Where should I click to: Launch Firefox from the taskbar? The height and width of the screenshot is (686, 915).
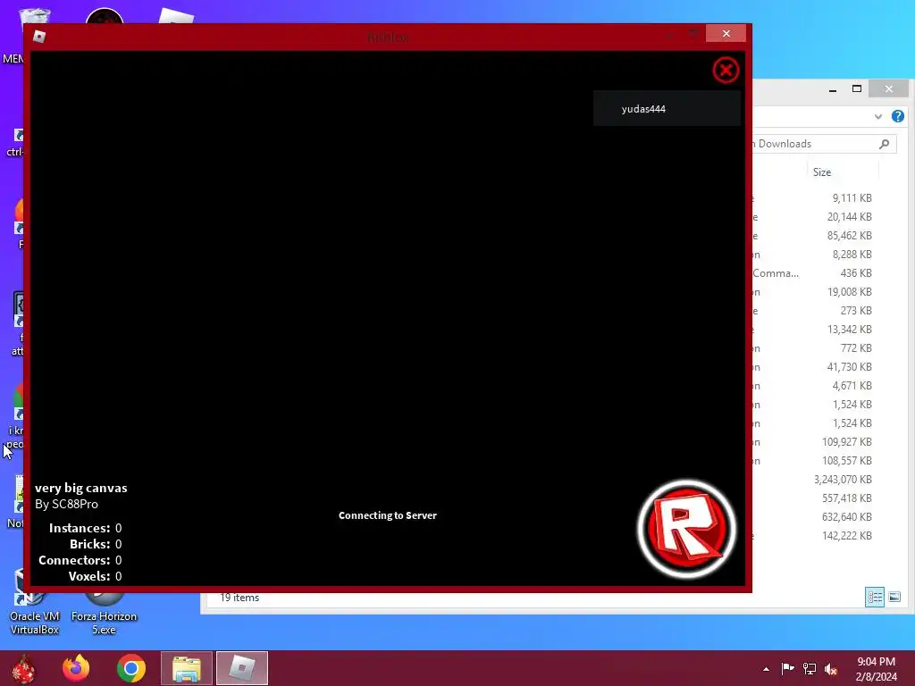tap(77, 668)
